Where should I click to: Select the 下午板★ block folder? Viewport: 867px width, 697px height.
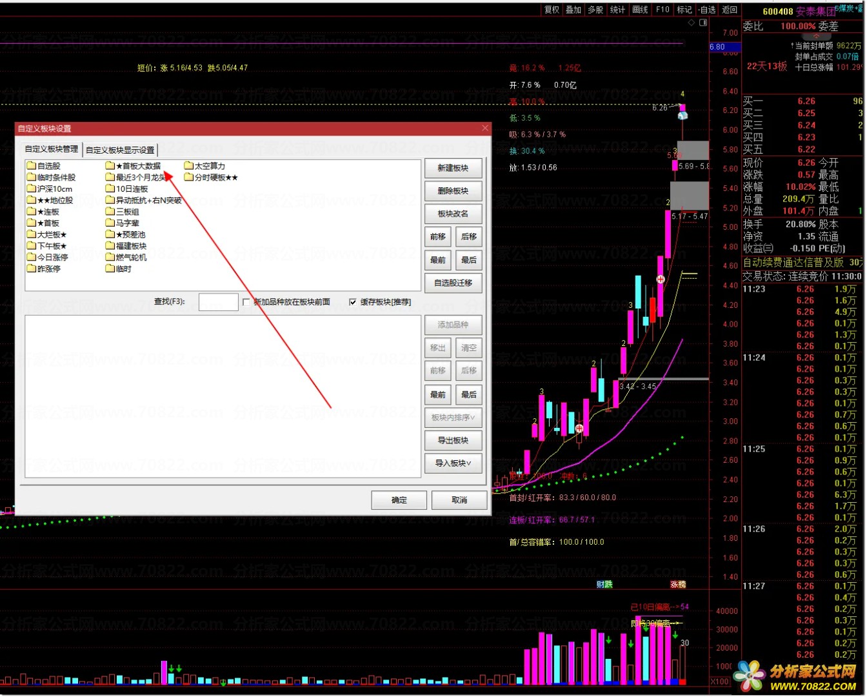tap(47, 246)
